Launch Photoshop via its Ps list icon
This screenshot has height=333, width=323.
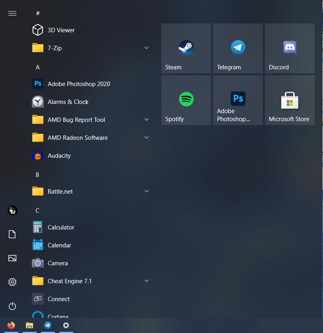coord(38,84)
